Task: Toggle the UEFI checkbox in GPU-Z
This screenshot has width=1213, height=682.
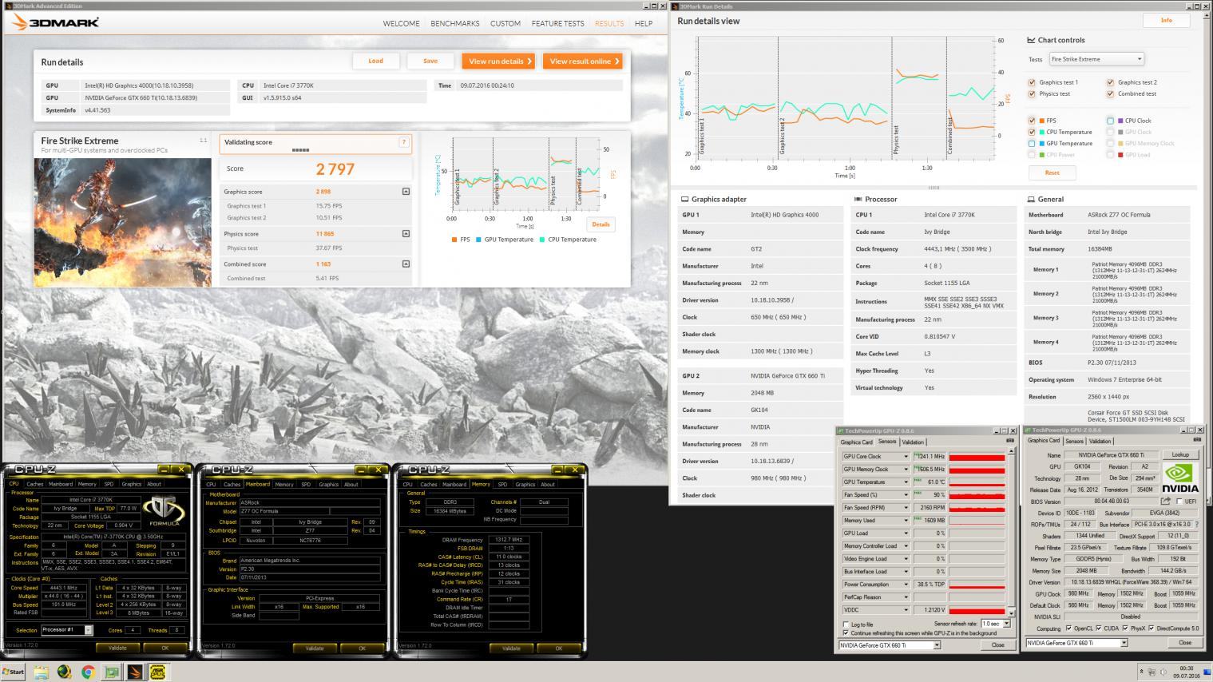Action: pos(1179,502)
